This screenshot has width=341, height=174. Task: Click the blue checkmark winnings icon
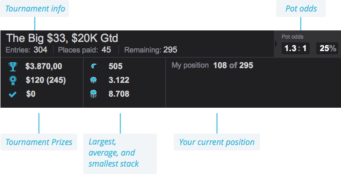click(12, 94)
